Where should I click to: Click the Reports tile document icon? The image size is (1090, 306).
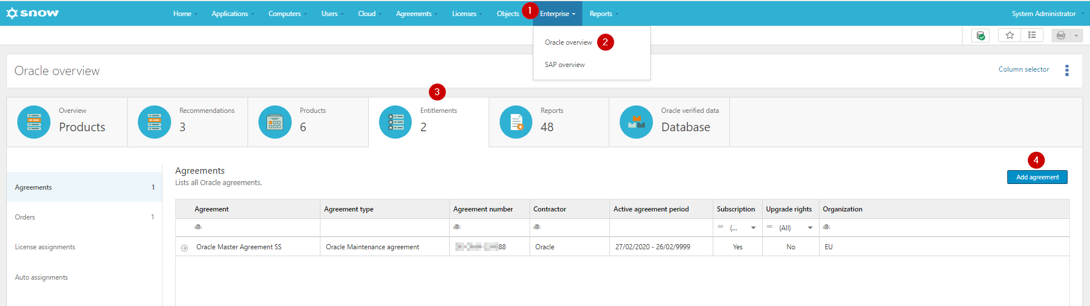(x=516, y=122)
